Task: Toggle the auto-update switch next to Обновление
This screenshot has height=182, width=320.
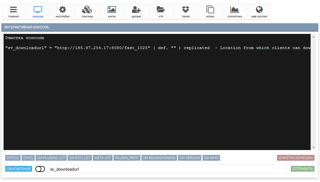Action: (x=40, y=169)
